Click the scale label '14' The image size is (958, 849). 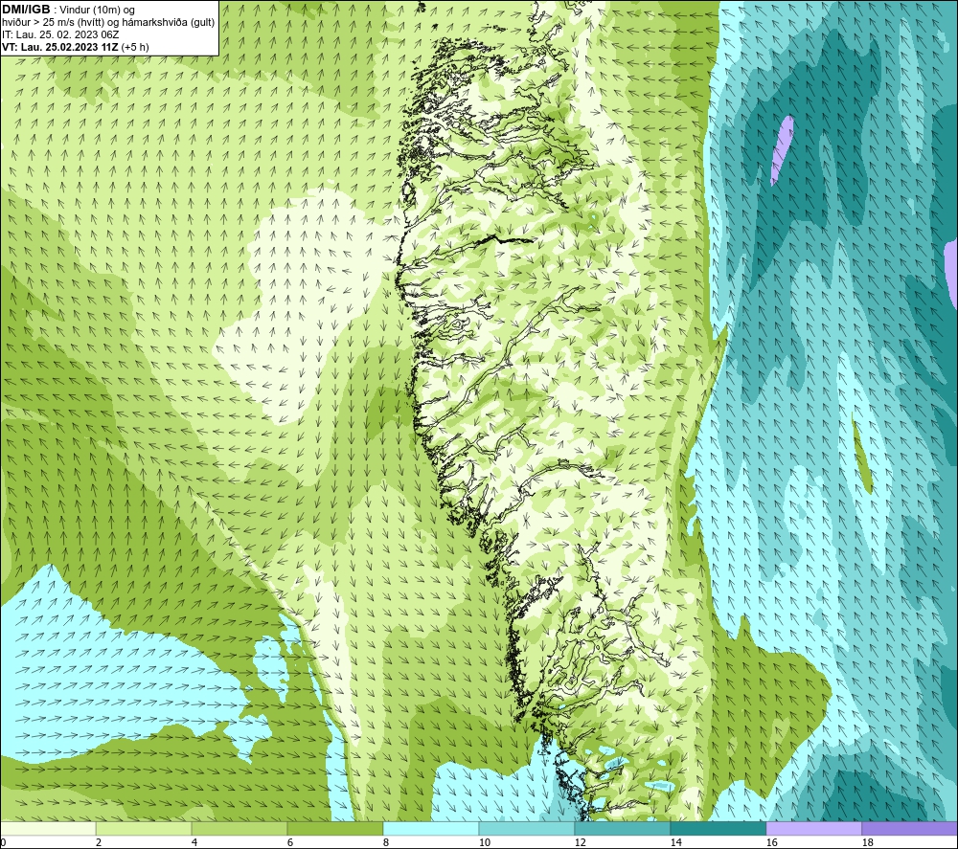click(x=675, y=843)
